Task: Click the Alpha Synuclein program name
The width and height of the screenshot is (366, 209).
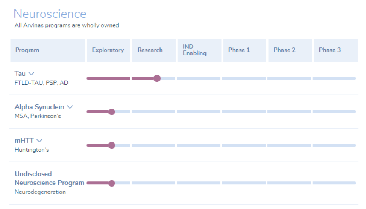Action: (x=39, y=107)
